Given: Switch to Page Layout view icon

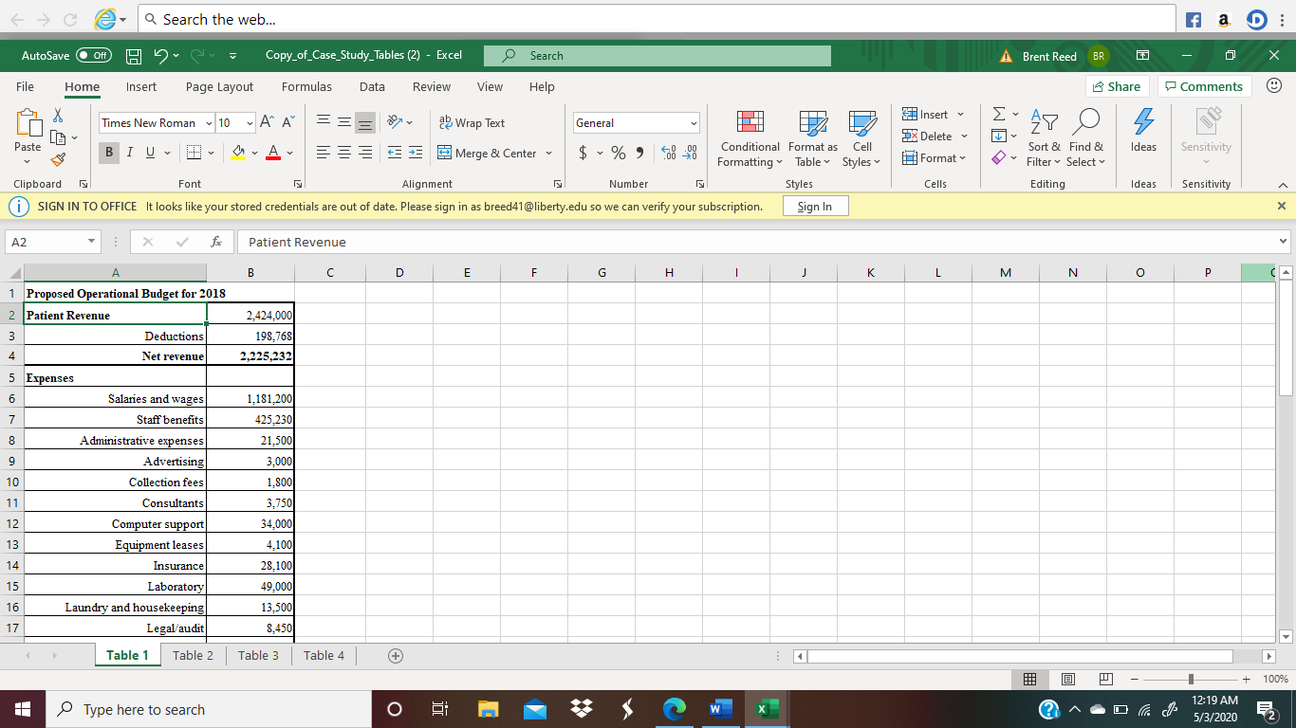Looking at the screenshot, I should coord(1067,680).
